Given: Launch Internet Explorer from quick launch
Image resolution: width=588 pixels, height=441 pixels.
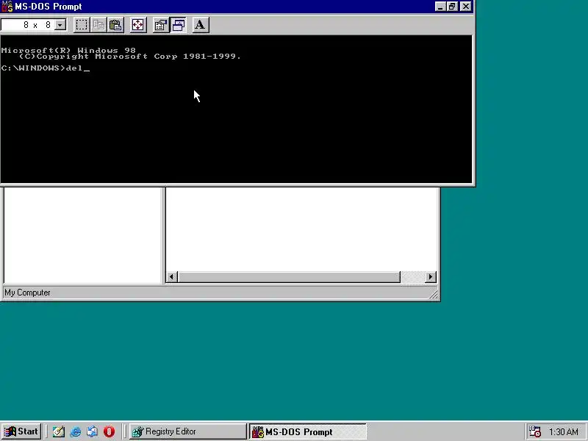Looking at the screenshot, I should tap(76, 431).
